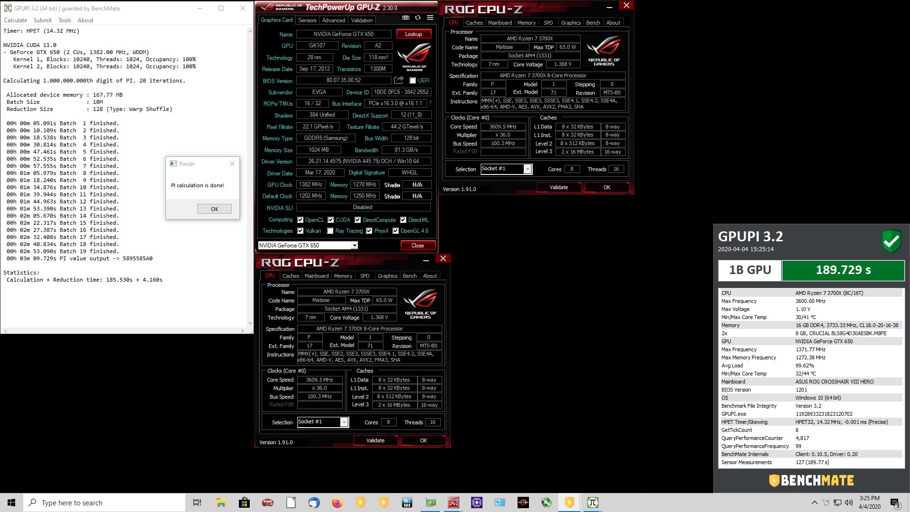Click the 189.729 s result in BenchMate
This screenshot has height=512, width=910.
(x=843, y=270)
